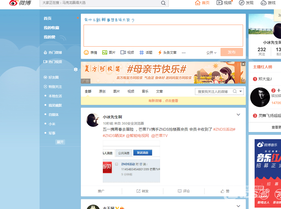Open the #ZNDS晒奖# hashtag link
Screen dimensions: 281x209
point(114,136)
